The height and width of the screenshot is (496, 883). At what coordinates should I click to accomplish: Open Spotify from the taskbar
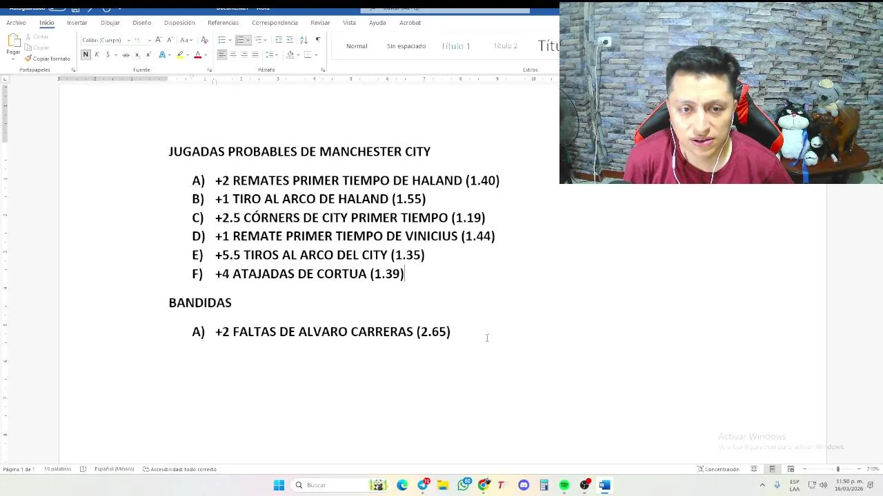tap(564, 485)
